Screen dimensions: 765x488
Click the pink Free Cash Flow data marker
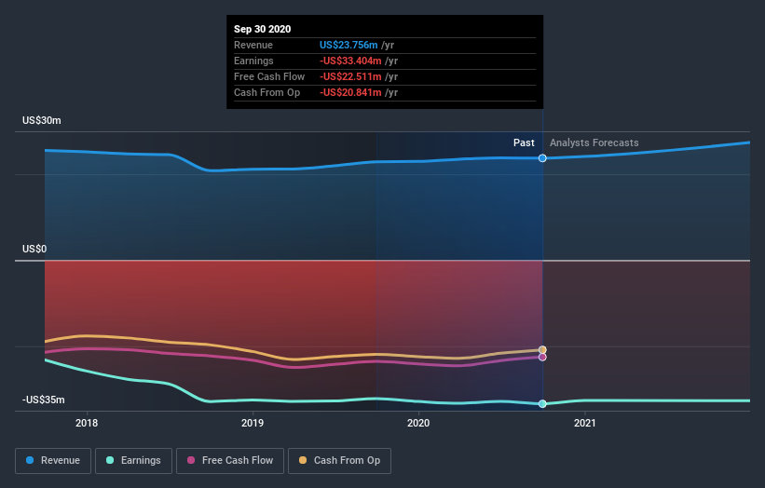[542, 358]
